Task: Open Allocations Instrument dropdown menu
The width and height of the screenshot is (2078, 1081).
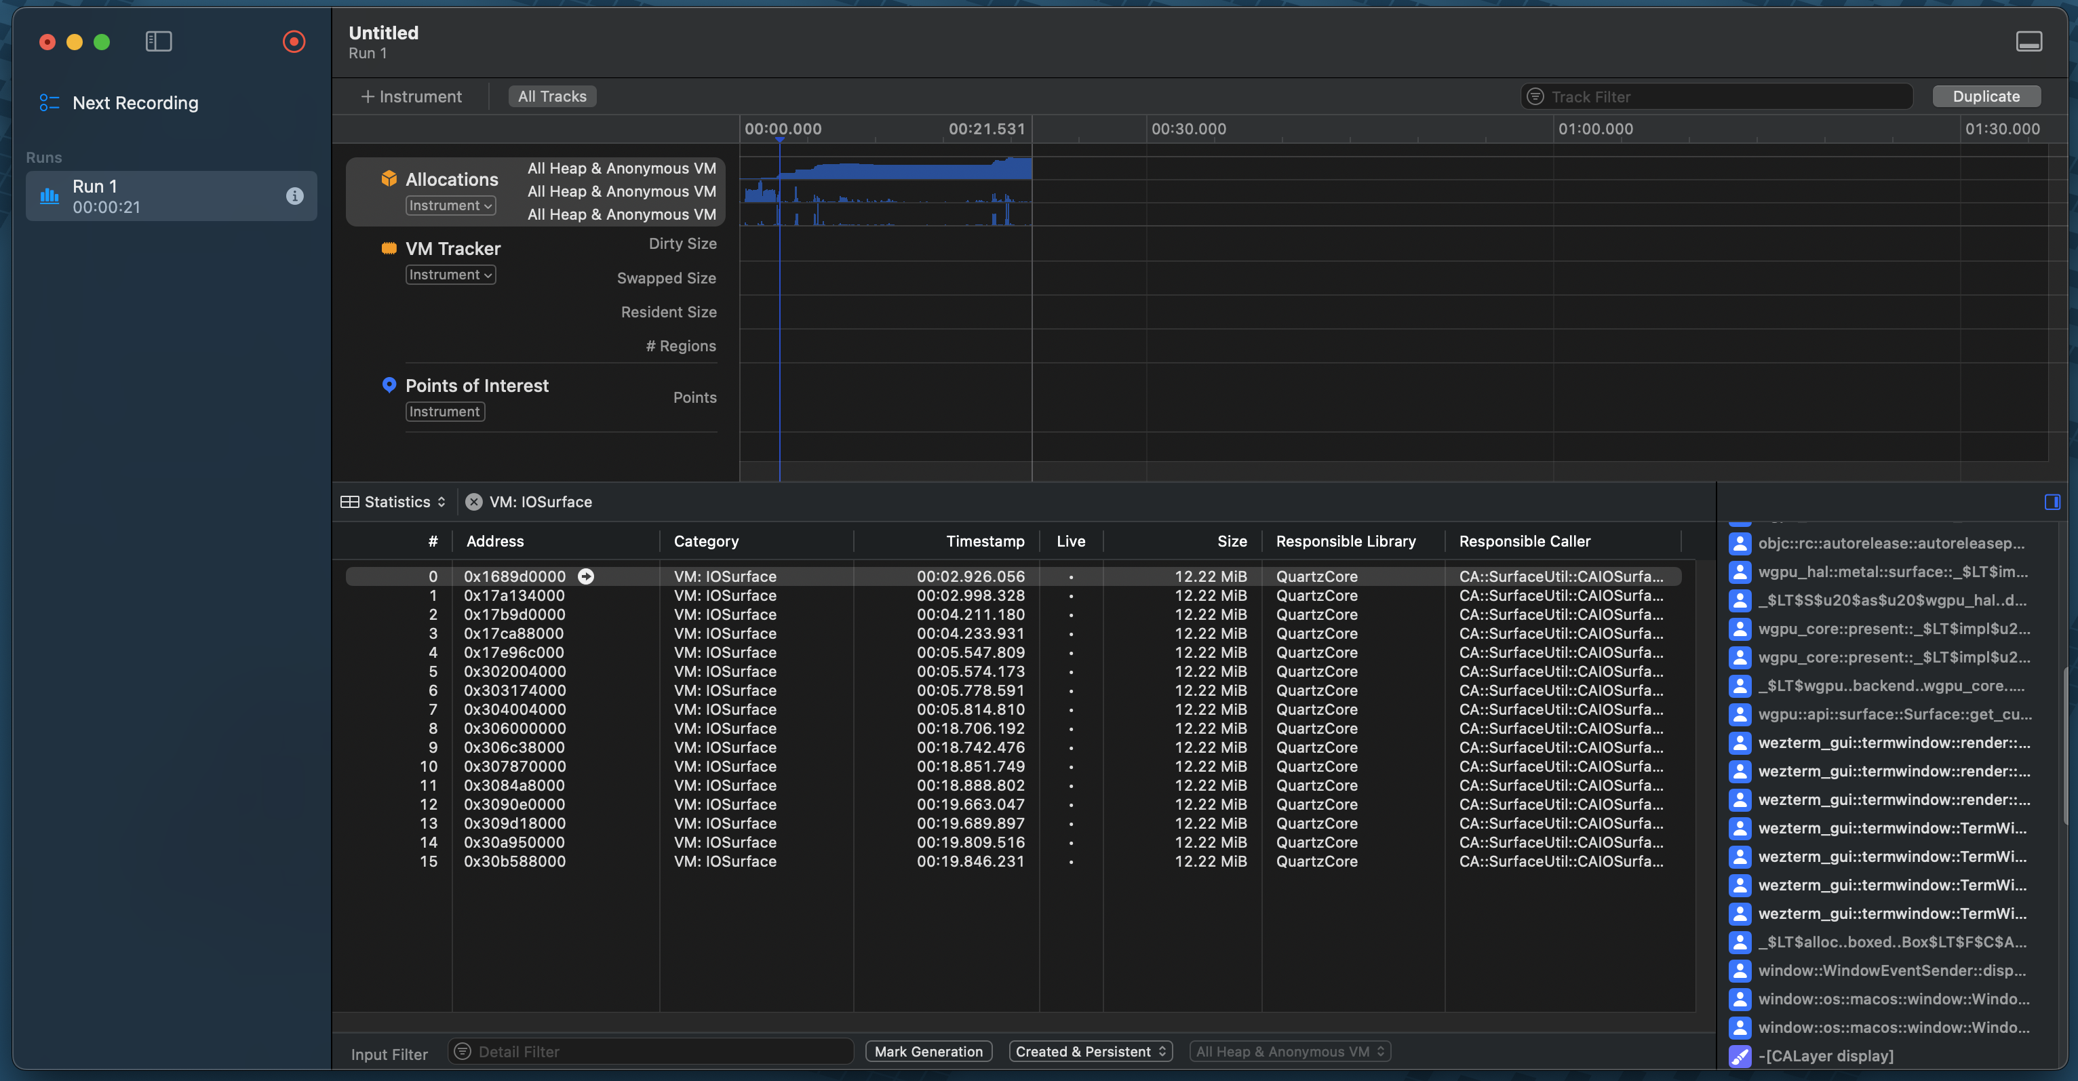Action: coord(450,205)
